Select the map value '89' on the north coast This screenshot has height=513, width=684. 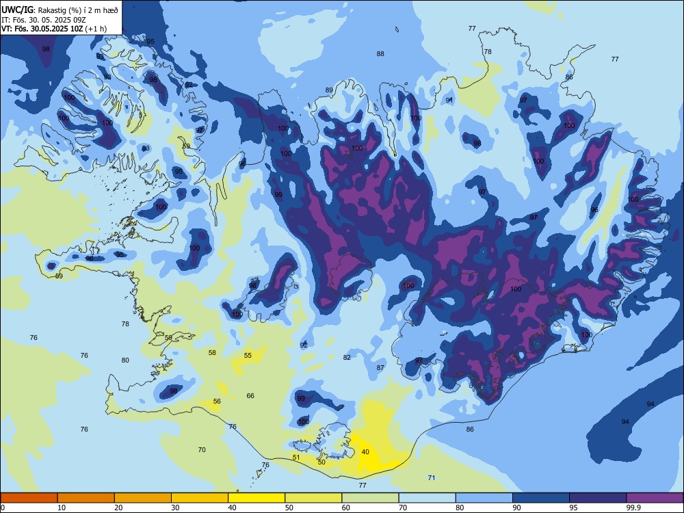click(330, 90)
